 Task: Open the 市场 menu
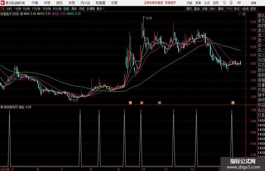point(47,3)
